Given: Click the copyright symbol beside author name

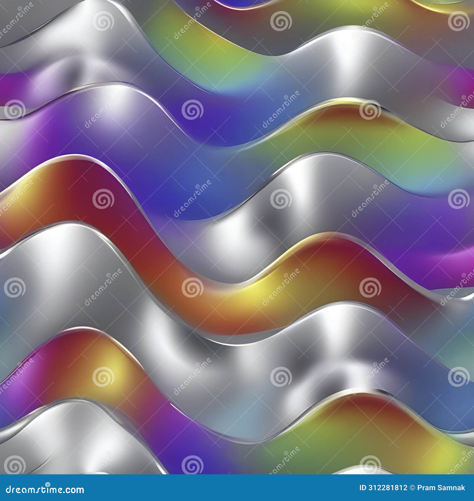Looking at the screenshot, I should point(412,488).
